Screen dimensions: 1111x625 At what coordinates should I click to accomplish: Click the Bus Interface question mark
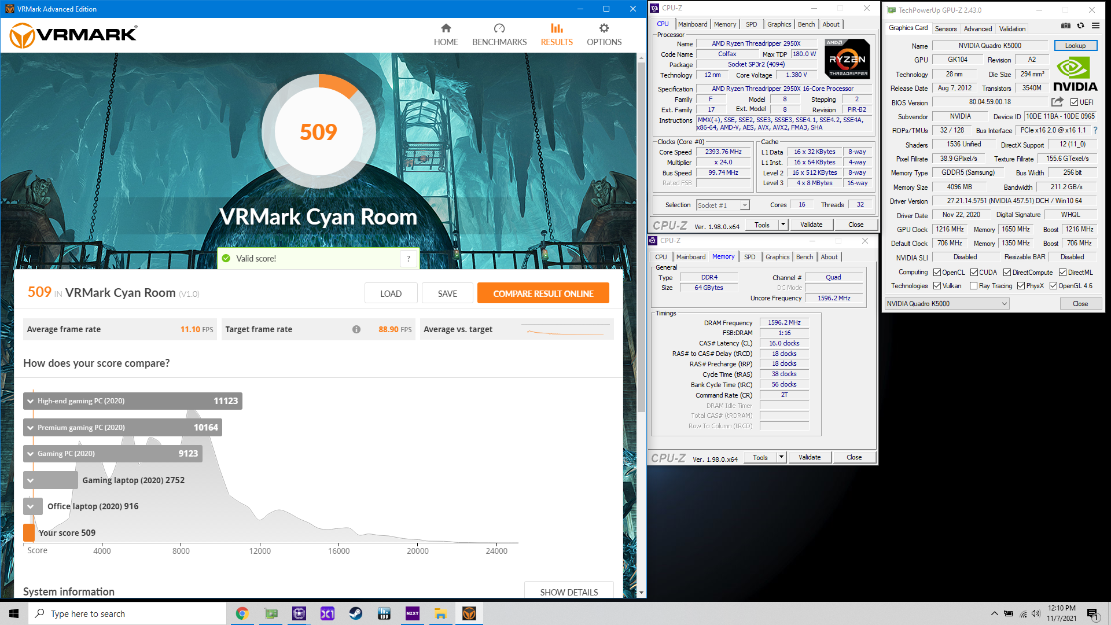point(1095,130)
